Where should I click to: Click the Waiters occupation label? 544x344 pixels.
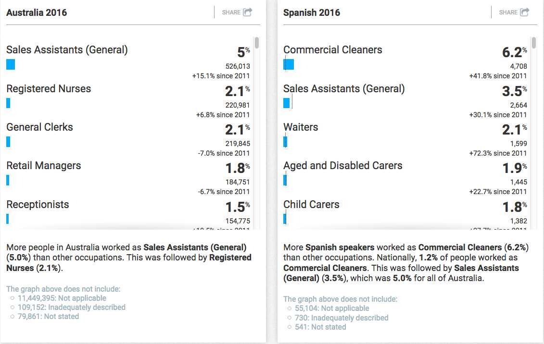301,127
